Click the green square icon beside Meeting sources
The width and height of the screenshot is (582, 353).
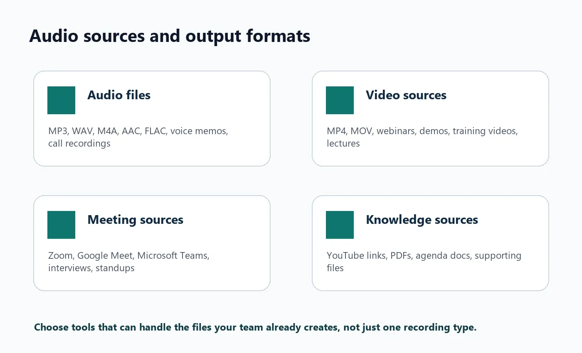[x=61, y=225]
